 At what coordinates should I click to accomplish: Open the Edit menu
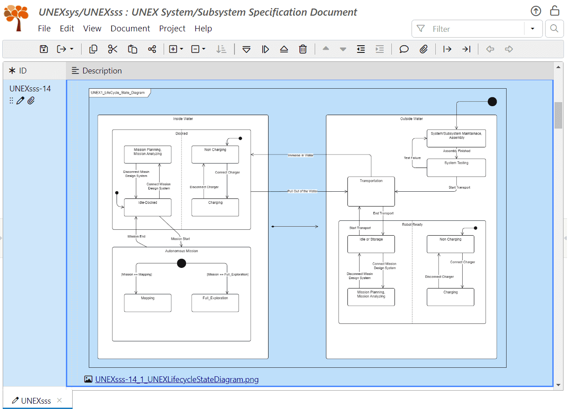[67, 28]
